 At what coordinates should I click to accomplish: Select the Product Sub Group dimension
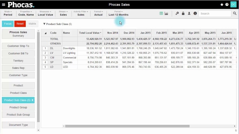pos(18,115)
